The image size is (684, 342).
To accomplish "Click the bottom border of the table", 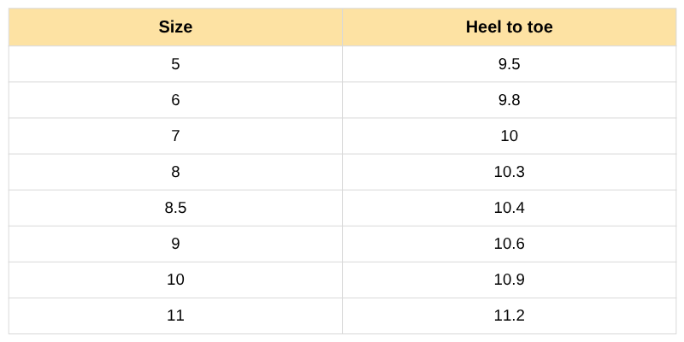I will click(x=342, y=333).
